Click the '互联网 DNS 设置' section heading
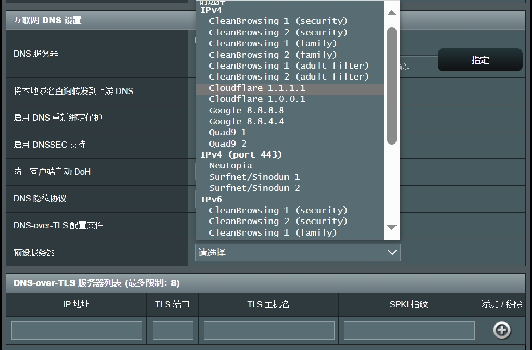Screen dimensions: 532x350 (47, 20)
